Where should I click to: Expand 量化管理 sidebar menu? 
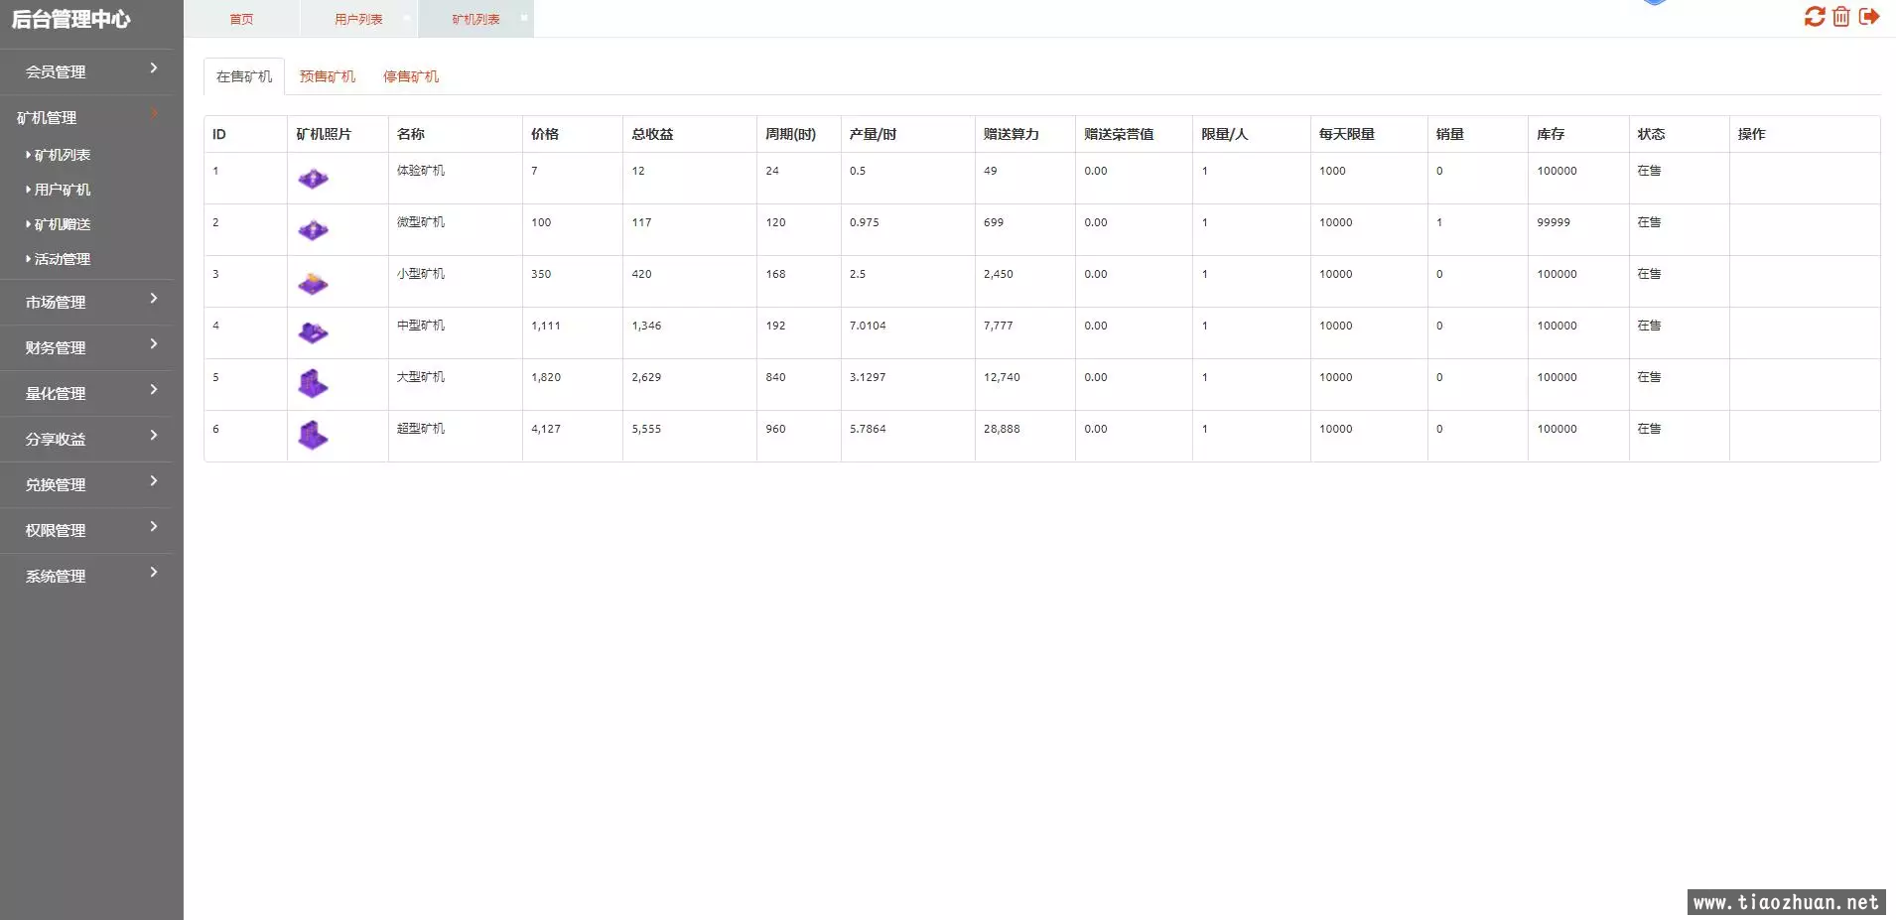[86, 393]
